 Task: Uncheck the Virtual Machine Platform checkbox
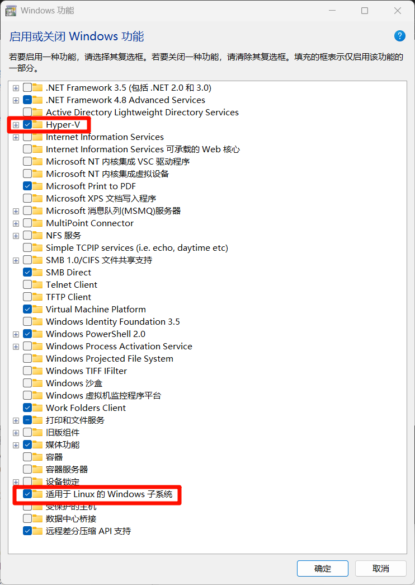27,309
